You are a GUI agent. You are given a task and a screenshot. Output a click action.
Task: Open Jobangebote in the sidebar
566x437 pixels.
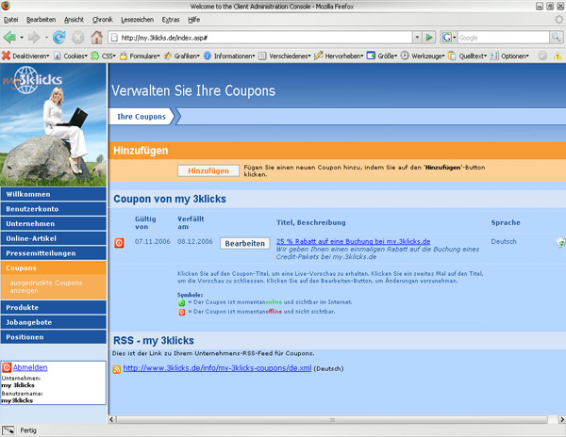[54, 322]
